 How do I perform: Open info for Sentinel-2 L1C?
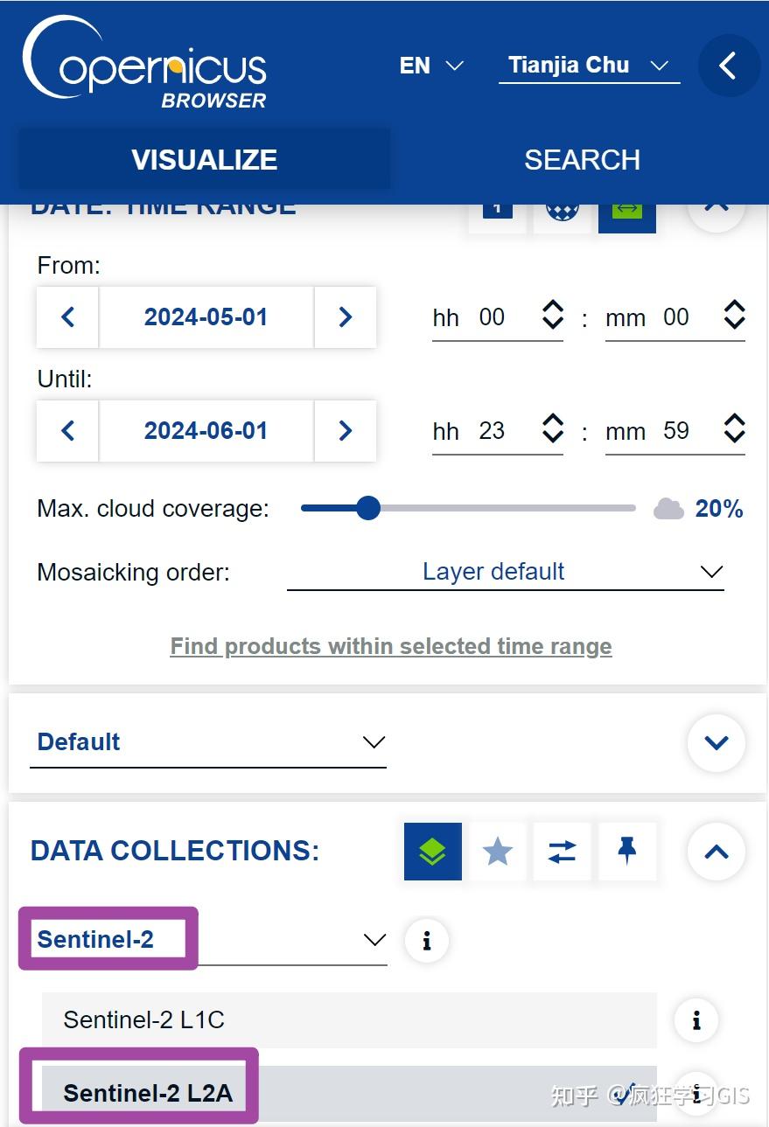(696, 1019)
